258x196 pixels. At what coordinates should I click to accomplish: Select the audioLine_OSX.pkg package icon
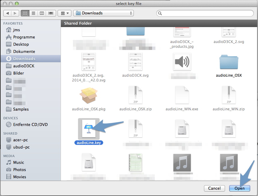[x=88, y=95]
